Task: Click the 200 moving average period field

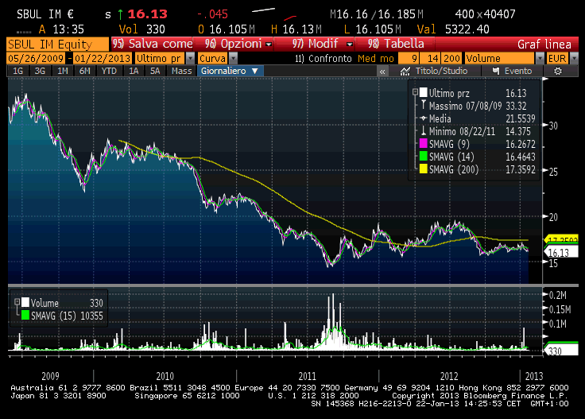Action: pos(451,58)
